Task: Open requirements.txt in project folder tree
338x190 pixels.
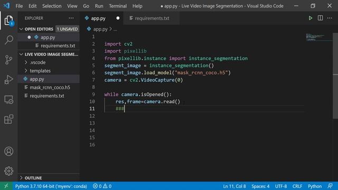Action: (49, 96)
